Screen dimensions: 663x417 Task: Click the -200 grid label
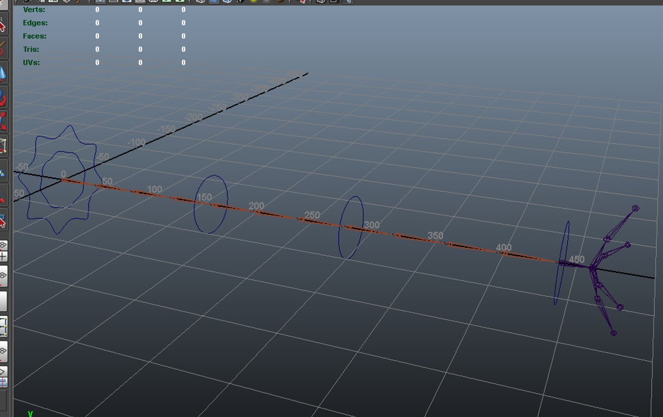193,117
